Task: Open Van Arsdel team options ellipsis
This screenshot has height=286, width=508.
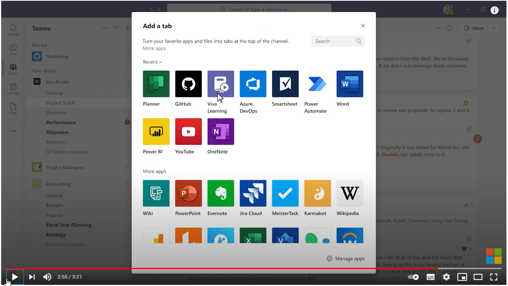Action: 127,82
